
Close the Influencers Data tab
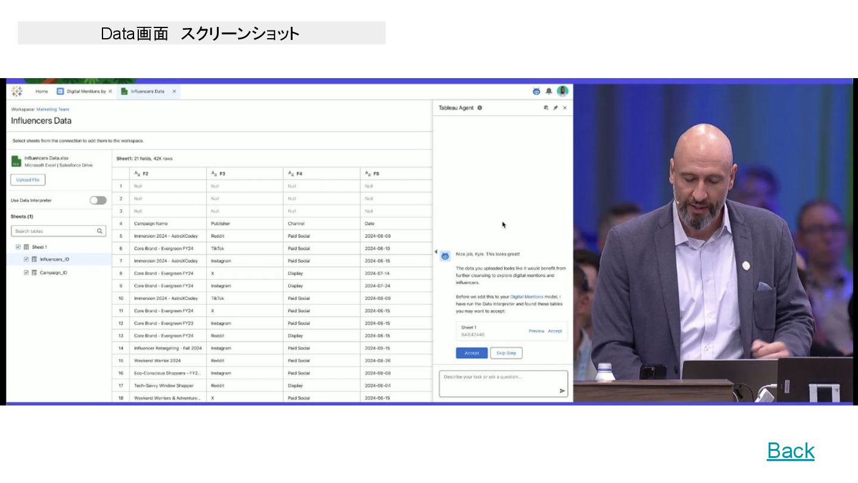[x=174, y=91]
